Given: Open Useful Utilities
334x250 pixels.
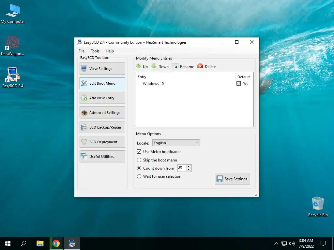Looking at the screenshot, I should [102, 157].
